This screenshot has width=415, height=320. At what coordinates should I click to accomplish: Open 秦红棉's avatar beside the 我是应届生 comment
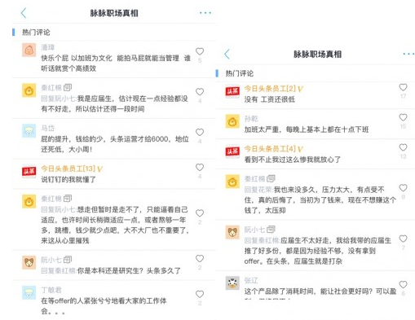click(29, 90)
